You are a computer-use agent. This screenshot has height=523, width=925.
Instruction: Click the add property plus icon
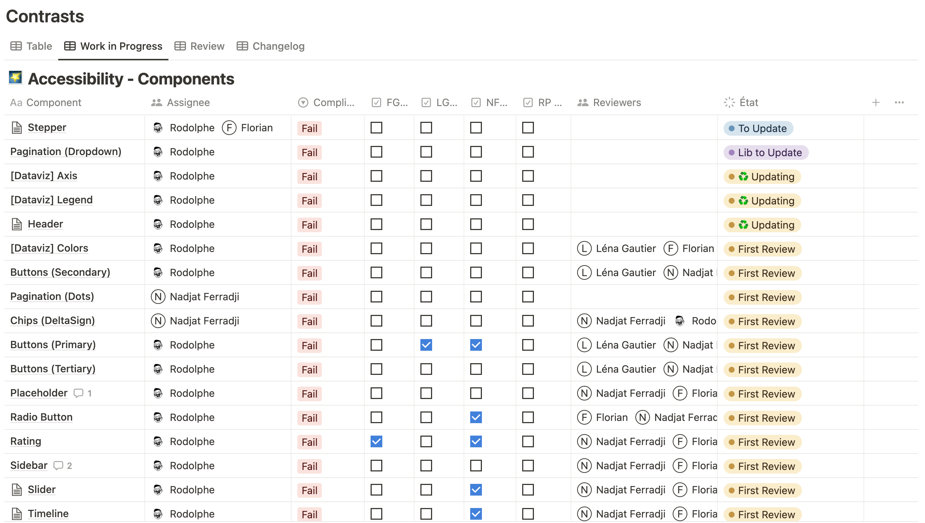tap(876, 102)
